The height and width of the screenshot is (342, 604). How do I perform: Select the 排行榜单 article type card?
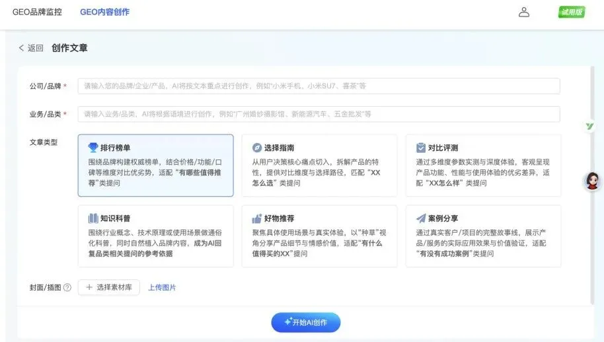tap(155, 165)
